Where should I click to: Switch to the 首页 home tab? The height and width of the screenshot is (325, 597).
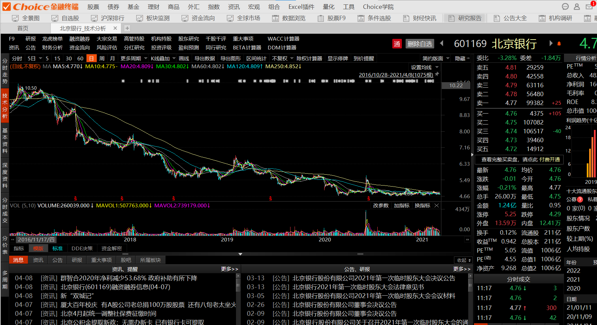click(x=23, y=28)
